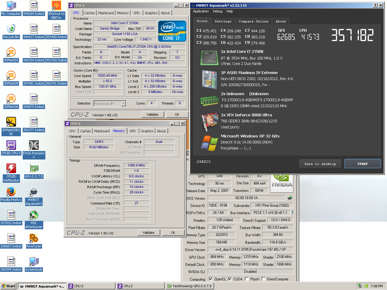Open Mainboard tab in top CPU-Z
This screenshot has width=387, height=290.
tap(106, 13)
